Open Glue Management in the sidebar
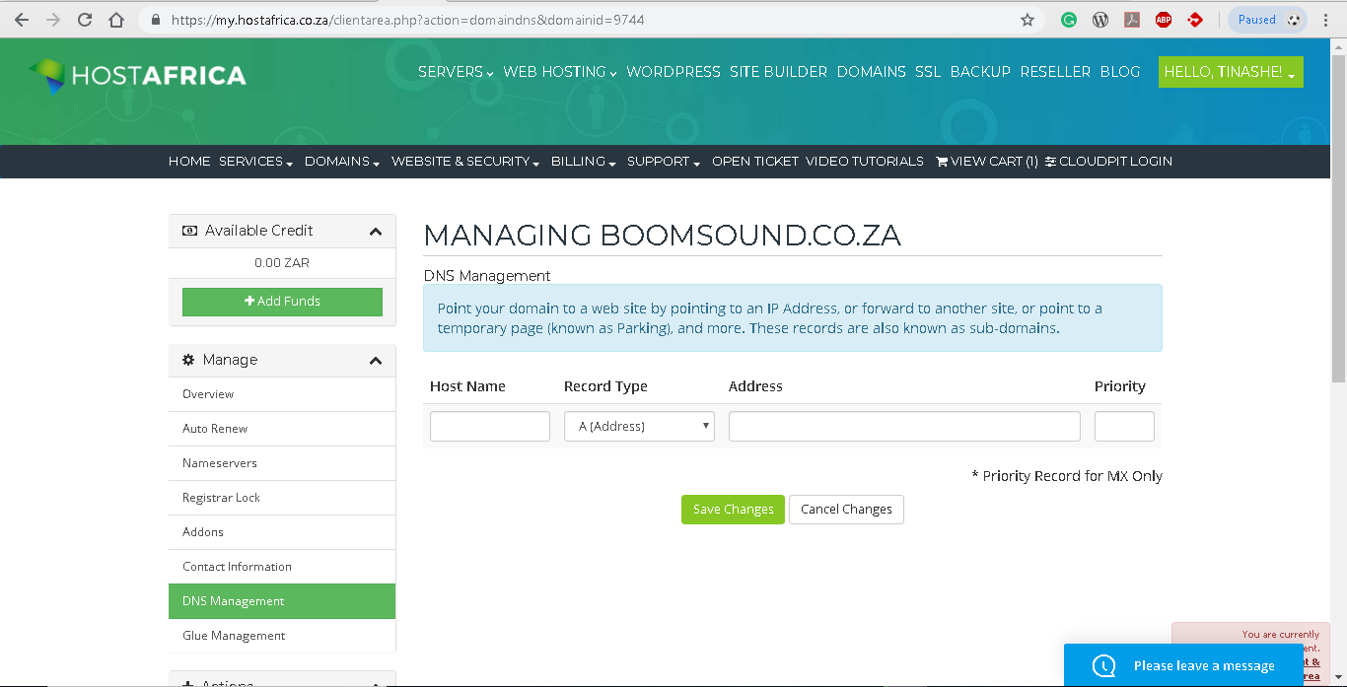1347x687 pixels. point(282,636)
